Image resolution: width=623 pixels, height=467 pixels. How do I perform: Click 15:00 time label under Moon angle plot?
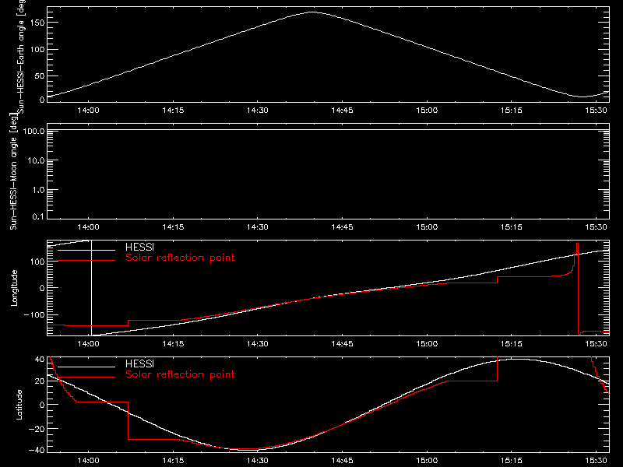click(x=427, y=226)
